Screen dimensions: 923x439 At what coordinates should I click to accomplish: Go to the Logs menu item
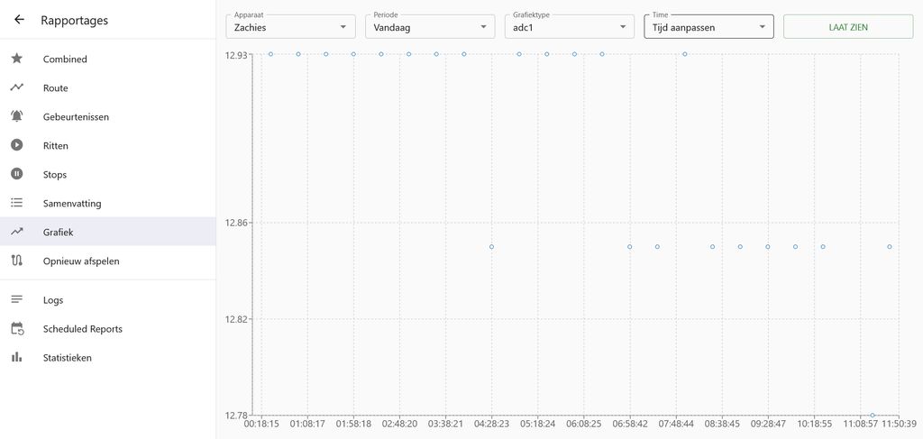(53, 300)
